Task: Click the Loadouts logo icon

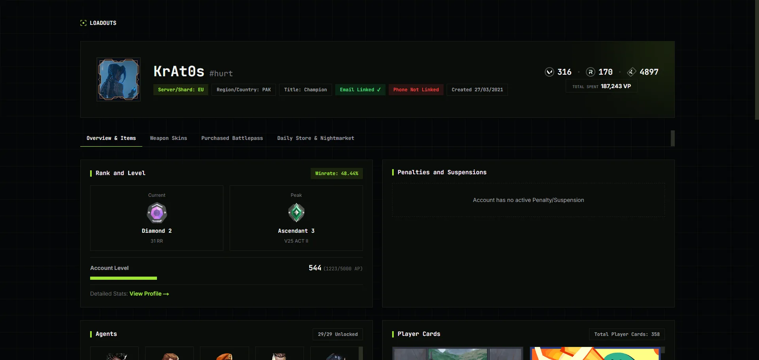Action: point(83,23)
